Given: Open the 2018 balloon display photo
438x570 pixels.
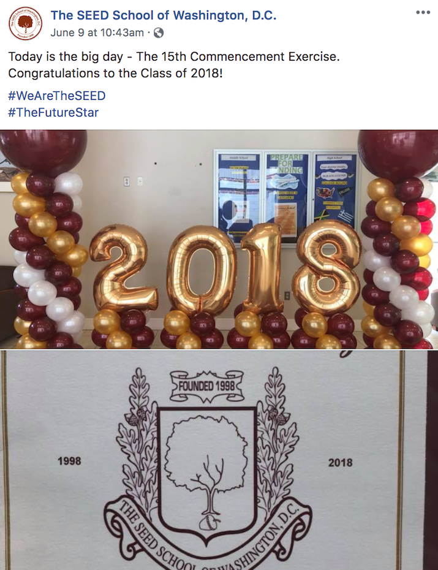Looking at the screenshot, I should click(219, 239).
